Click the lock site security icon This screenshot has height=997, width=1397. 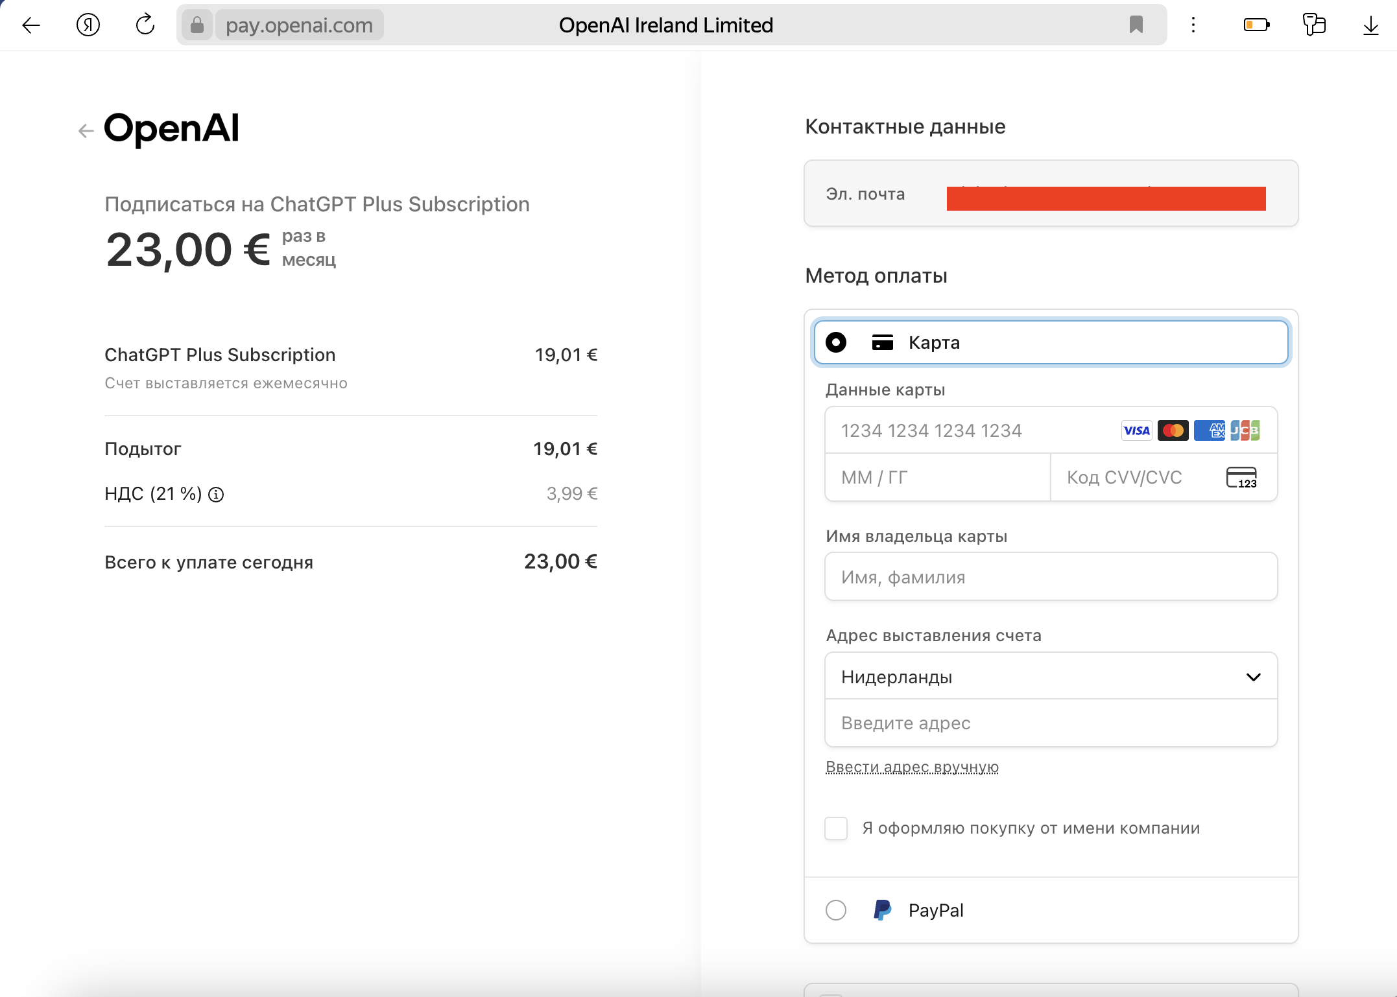tap(197, 25)
